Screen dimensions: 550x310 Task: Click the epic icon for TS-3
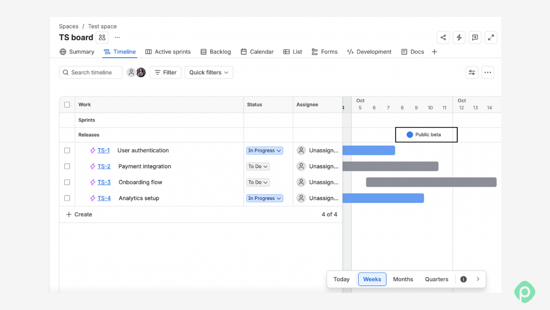93,182
